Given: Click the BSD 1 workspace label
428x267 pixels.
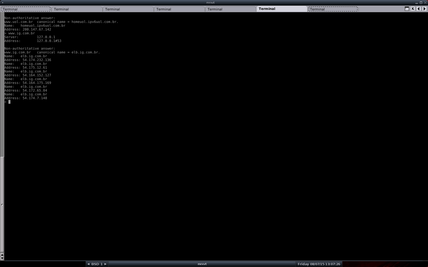Looking at the screenshot, I should [97, 264].
